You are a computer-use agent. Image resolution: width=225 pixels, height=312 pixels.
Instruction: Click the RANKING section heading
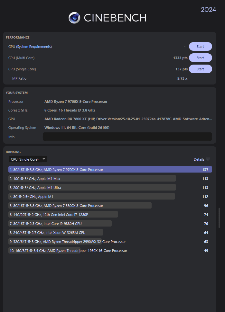click(x=13, y=152)
